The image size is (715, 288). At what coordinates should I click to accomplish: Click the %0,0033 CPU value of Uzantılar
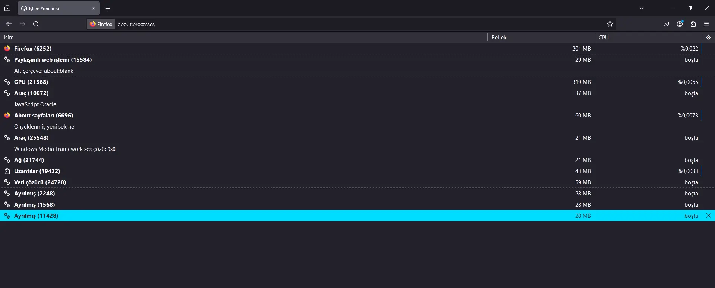tap(688, 171)
